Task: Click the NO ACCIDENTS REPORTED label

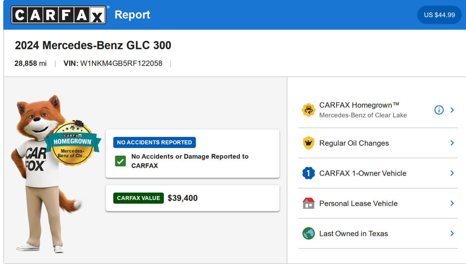Action: click(x=155, y=142)
